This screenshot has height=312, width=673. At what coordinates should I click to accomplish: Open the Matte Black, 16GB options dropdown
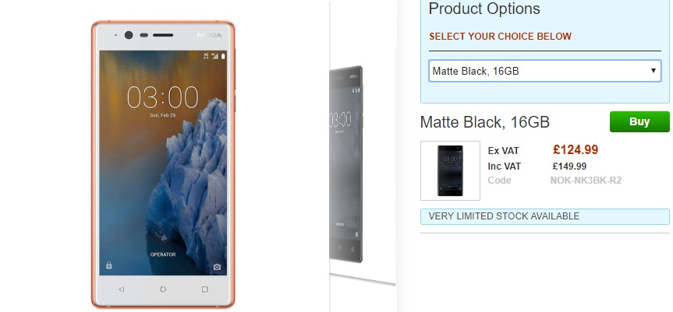point(544,71)
